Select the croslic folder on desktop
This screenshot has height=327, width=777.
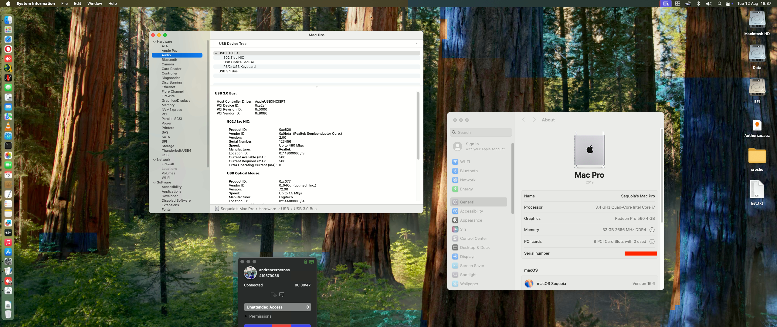[757, 159]
